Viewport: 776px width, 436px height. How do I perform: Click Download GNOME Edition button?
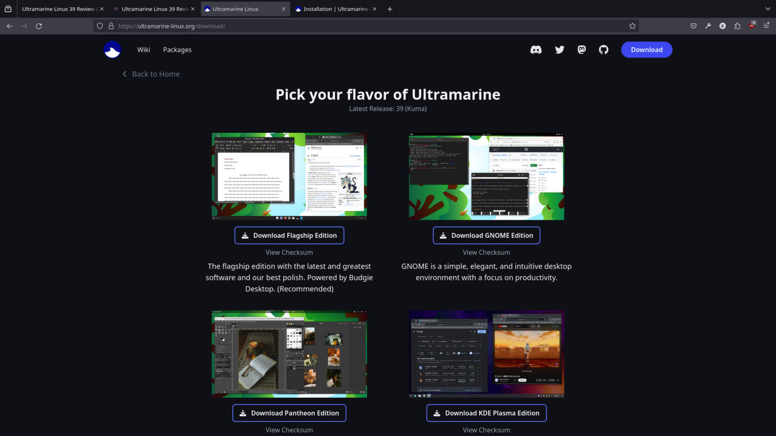pos(487,235)
